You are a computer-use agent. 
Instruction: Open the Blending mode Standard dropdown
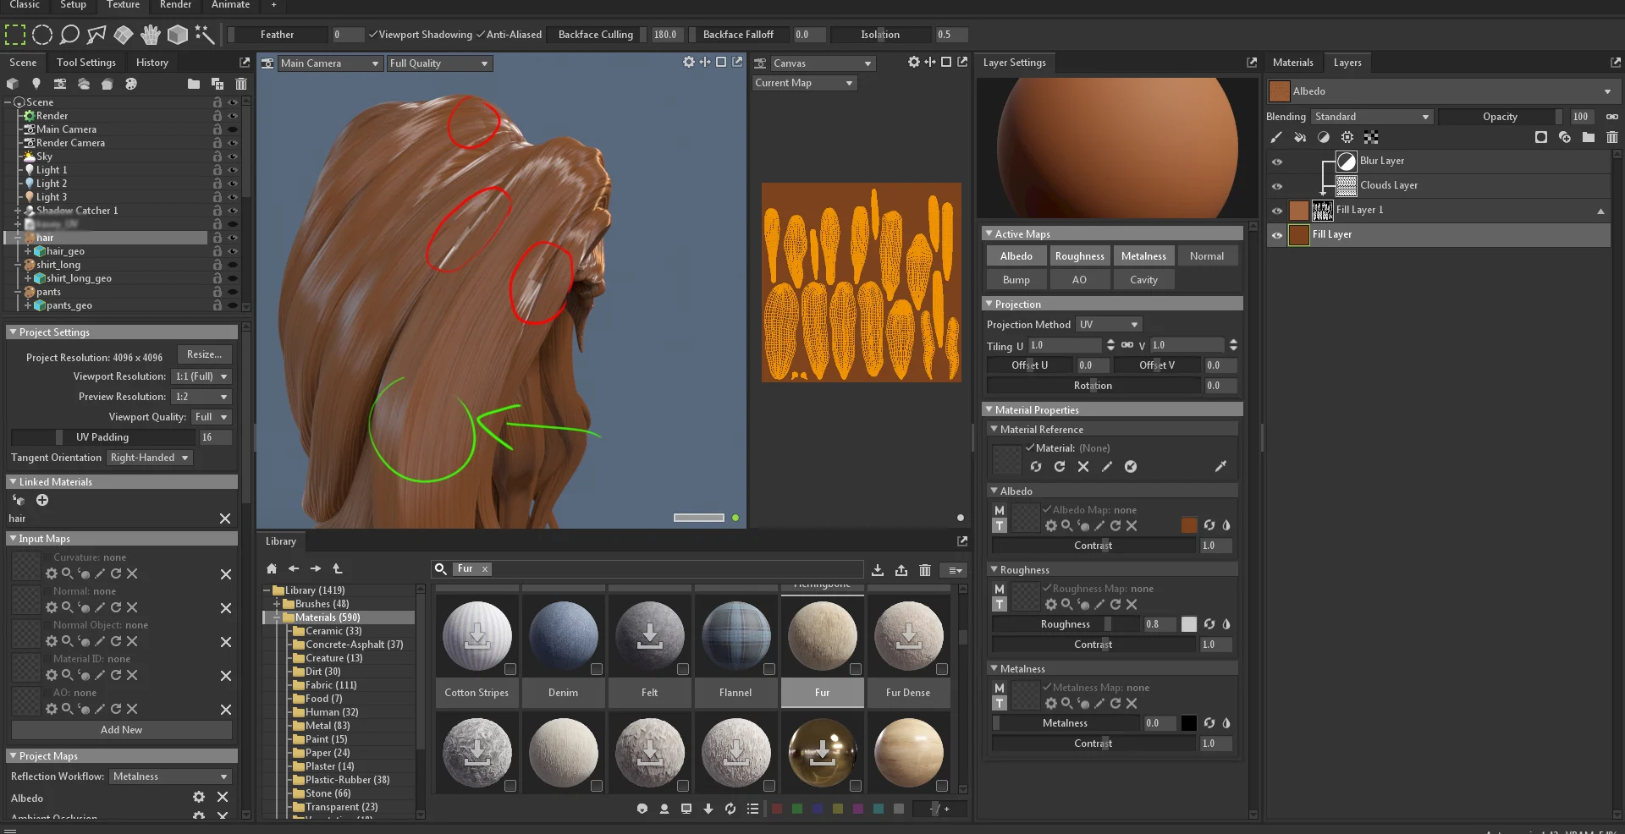tap(1371, 117)
